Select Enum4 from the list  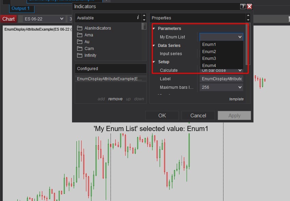[x=221, y=65]
